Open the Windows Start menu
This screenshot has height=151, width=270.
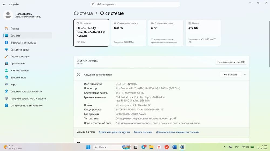[x=88, y=147]
